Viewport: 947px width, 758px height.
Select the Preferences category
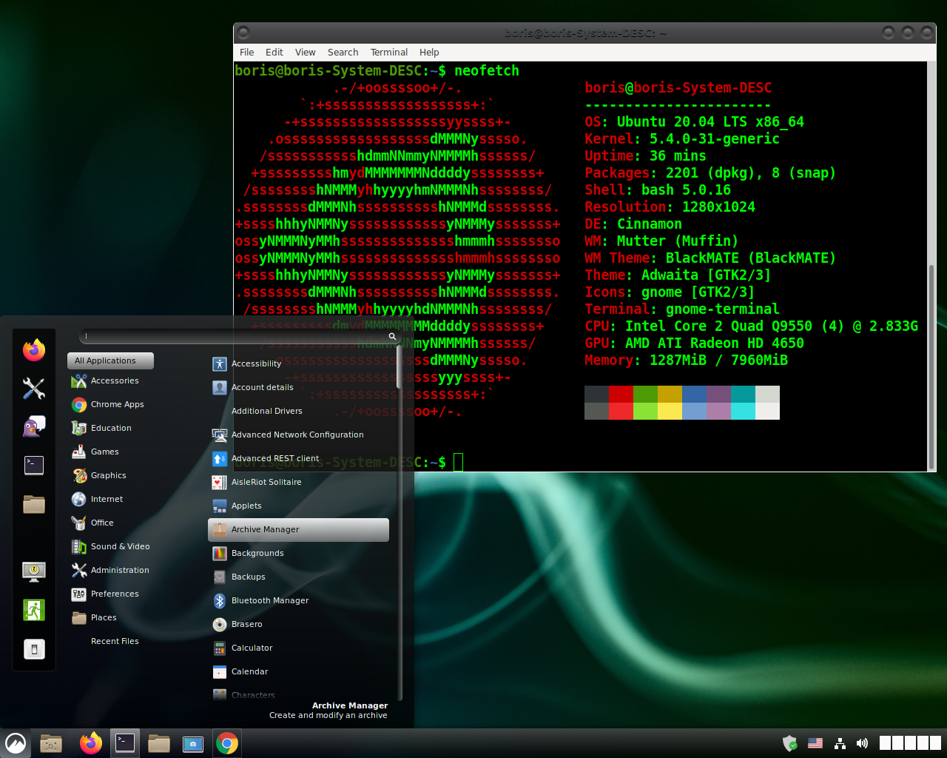pos(110,594)
